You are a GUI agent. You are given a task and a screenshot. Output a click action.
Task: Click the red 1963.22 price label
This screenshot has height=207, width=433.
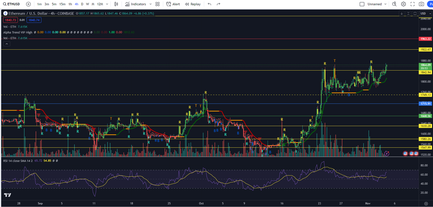426,39
